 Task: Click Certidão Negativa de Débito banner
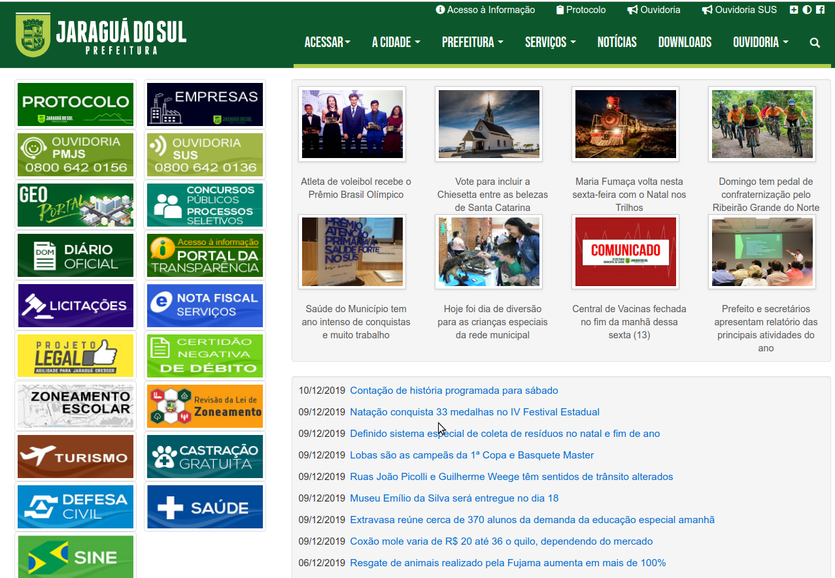205,356
